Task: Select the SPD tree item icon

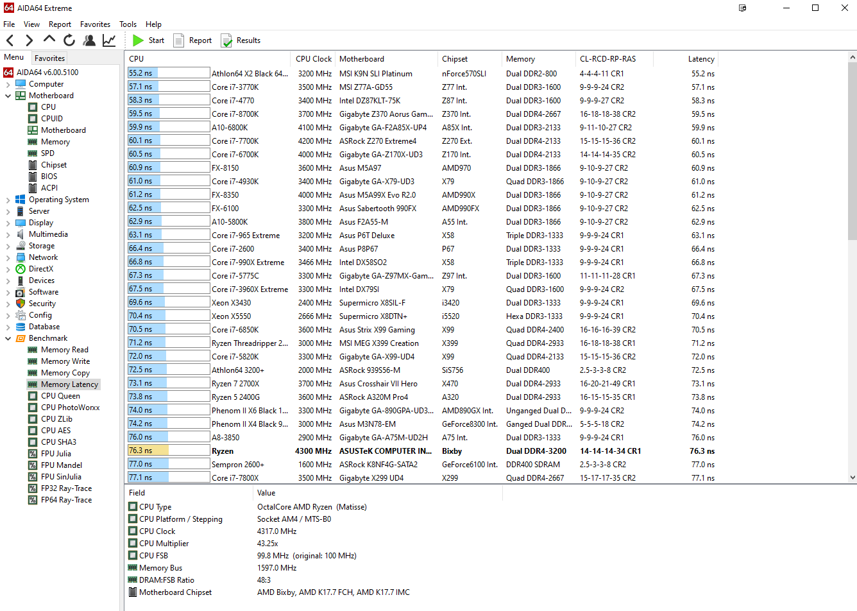Action: pos(33,153)
